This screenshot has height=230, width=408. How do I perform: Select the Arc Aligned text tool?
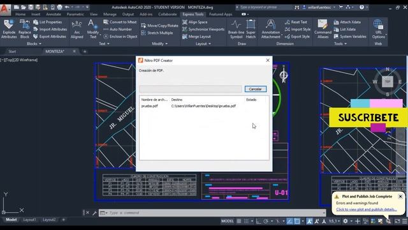coord(76,29)
